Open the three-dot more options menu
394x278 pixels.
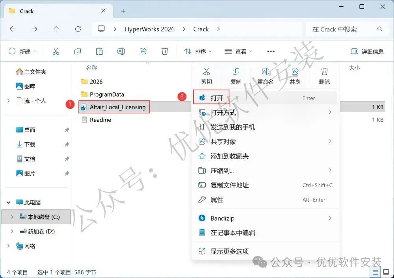tap(271, 52)
